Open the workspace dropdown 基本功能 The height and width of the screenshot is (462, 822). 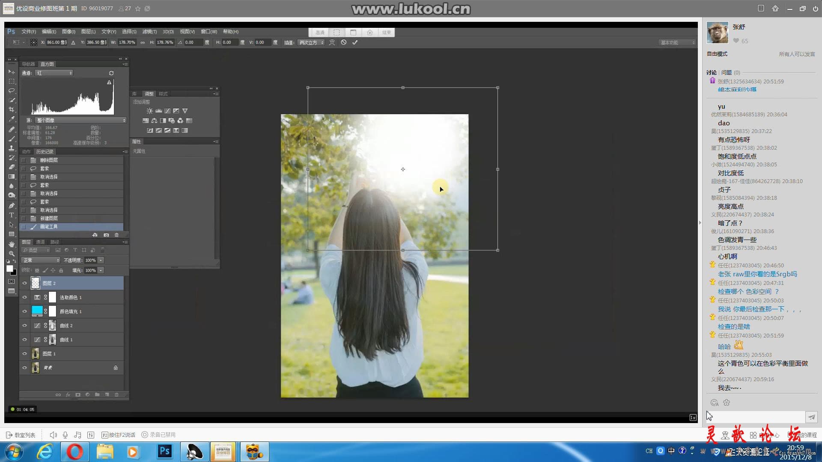[x=677, y=42]
